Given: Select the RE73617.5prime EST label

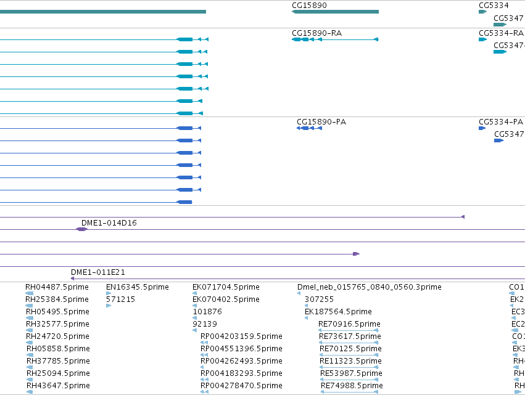Looking at the screenshot, I should 350,336.
